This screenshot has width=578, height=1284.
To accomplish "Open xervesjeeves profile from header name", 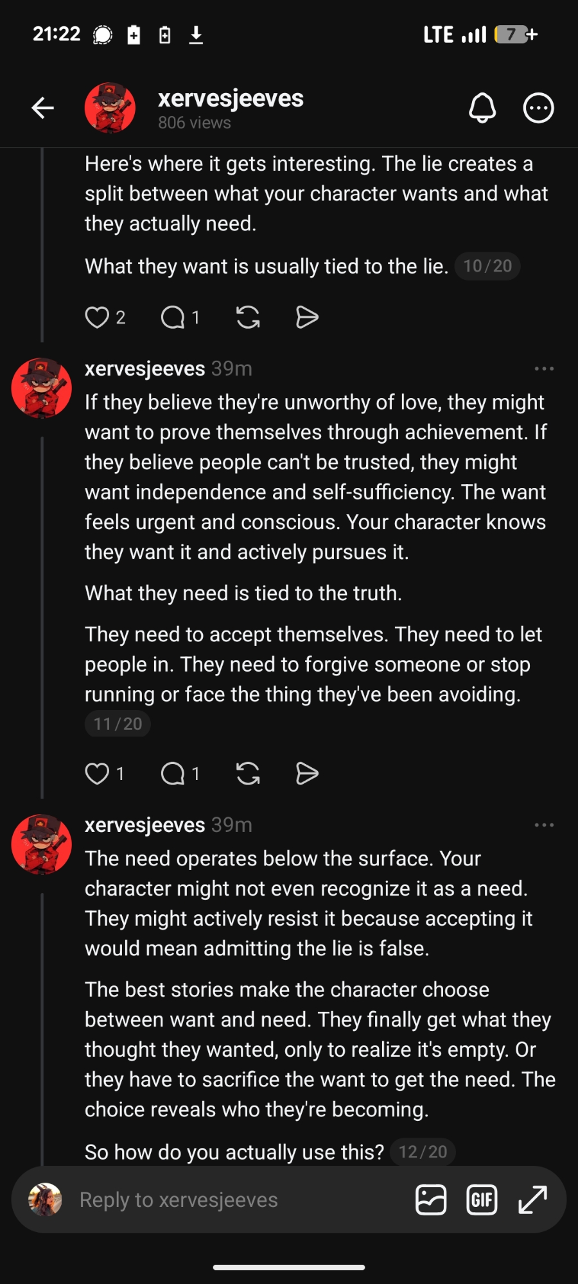I will tap(231, 99).
